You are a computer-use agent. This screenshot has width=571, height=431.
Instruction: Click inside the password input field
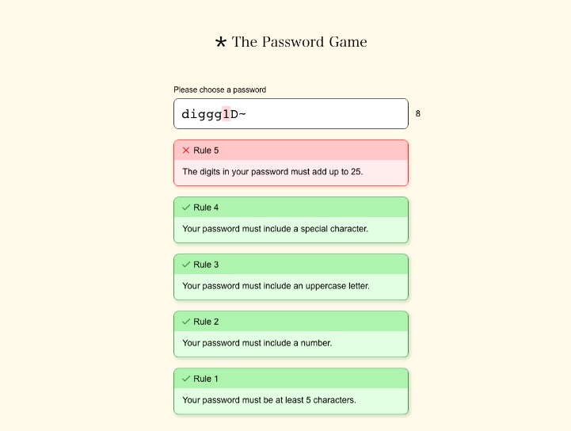pyautogui.click(x=291, y=113)
